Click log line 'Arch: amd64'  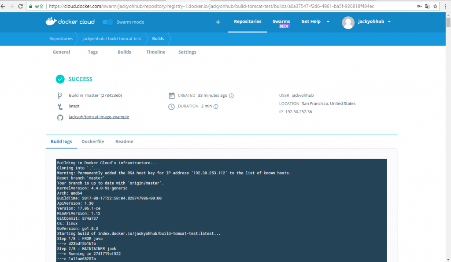coord(70,193)
